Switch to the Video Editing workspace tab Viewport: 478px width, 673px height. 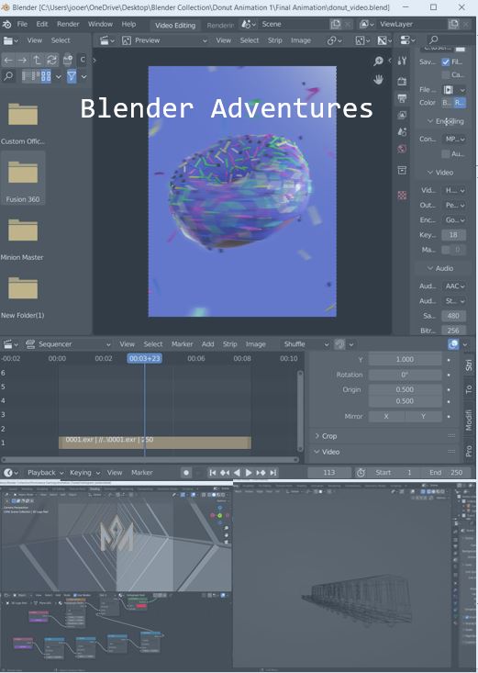[x=175, y=26]
